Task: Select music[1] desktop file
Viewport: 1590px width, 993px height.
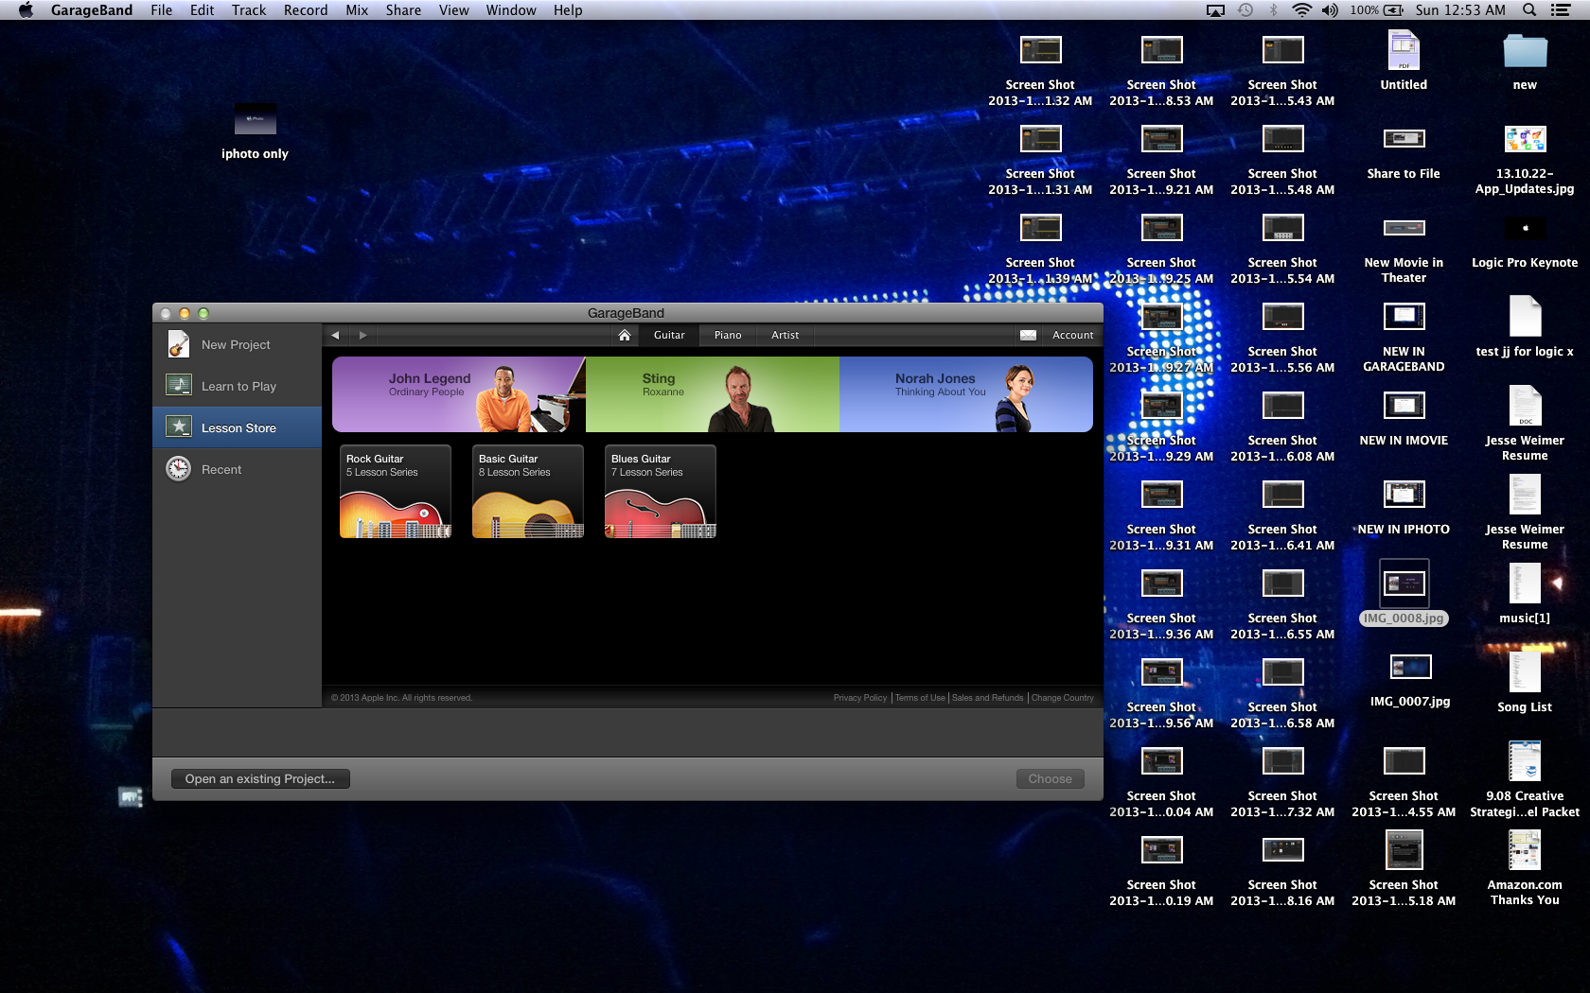Action: coord(1525,593)
